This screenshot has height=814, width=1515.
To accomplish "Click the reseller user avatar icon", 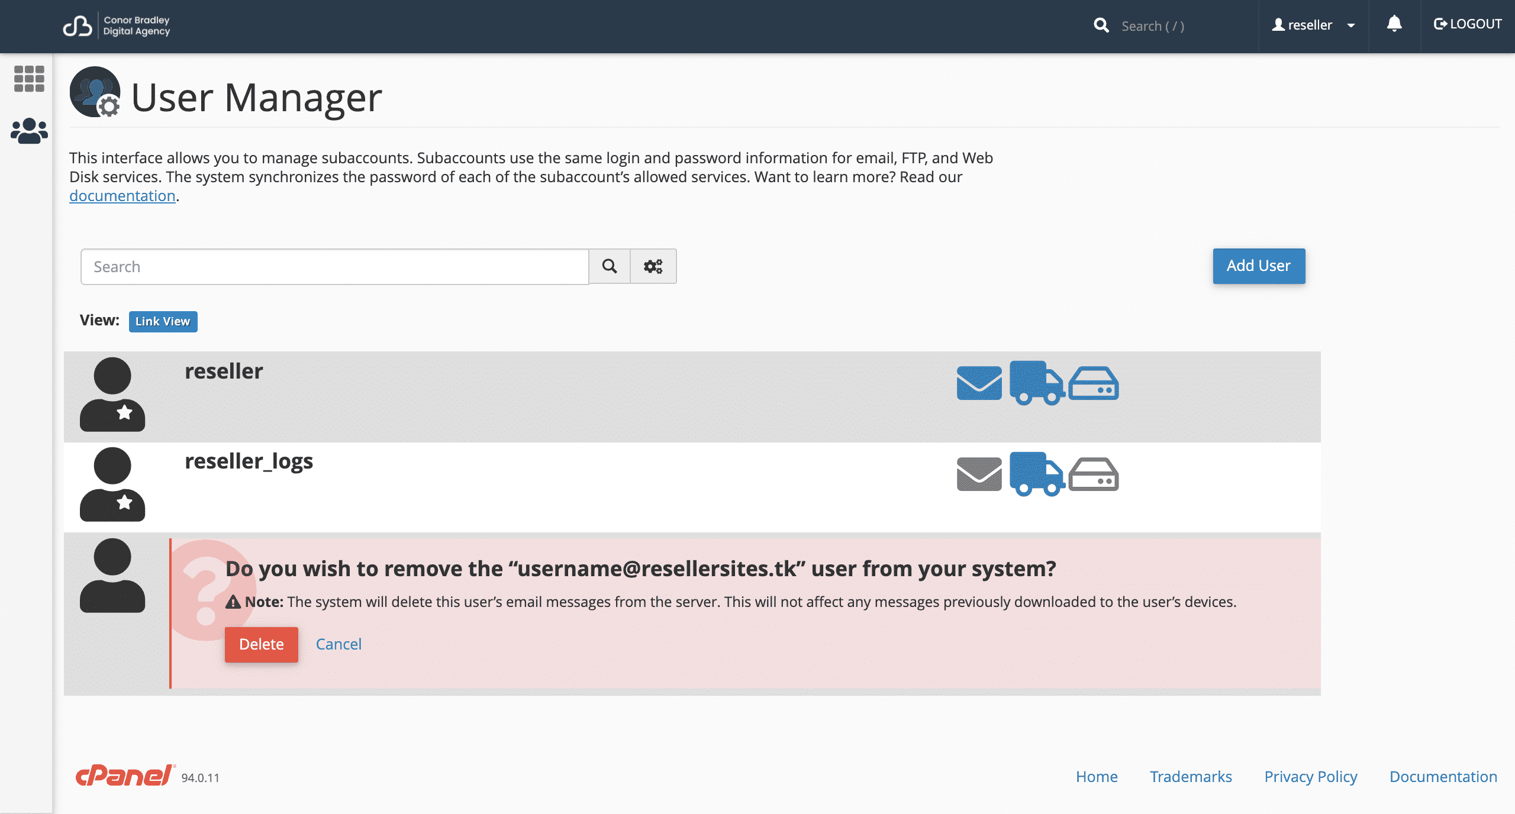I will point(112,395).
